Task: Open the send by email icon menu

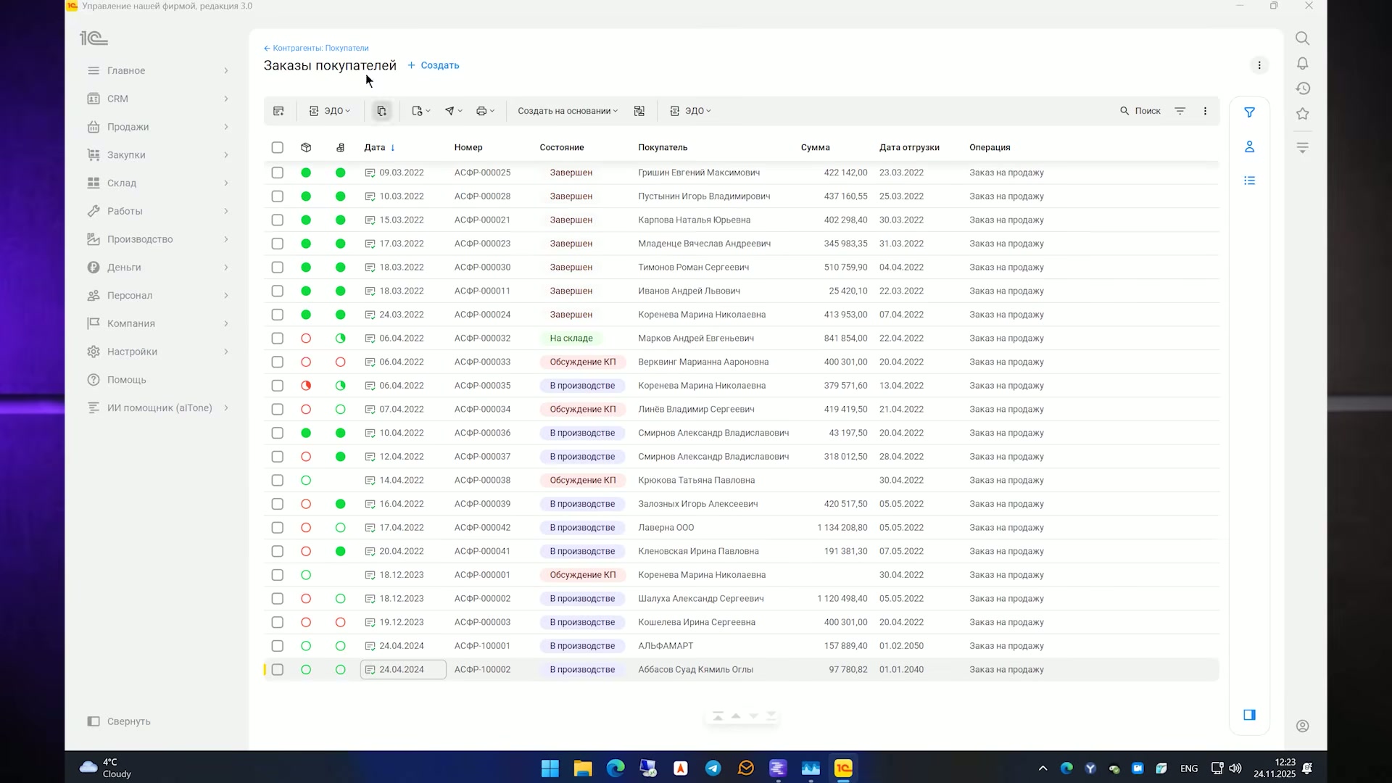Action: (453, 111)
